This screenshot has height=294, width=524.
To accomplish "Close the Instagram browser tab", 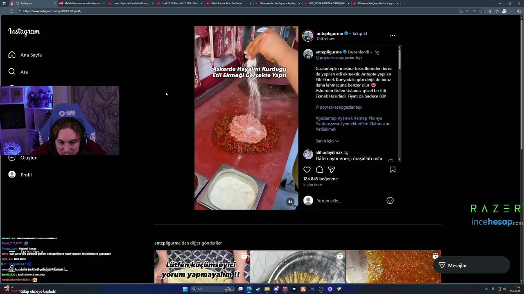I will tap(55, 3).
